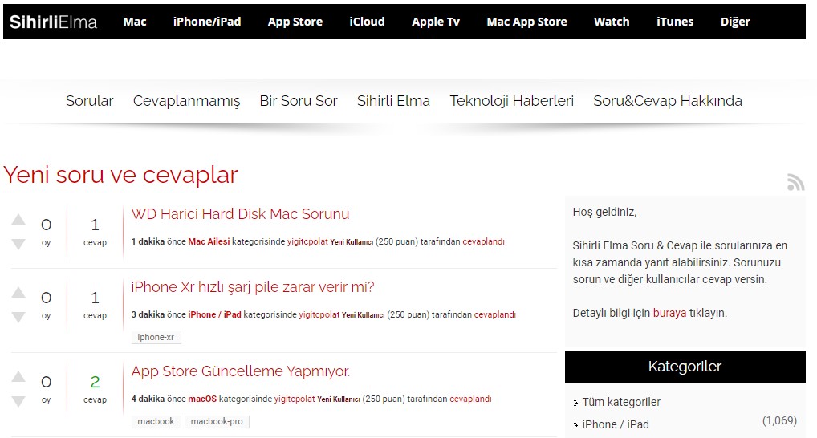Click the RSS feed icon
The height and width of the screenshot is (438, 817).
[x=795, y=183]
